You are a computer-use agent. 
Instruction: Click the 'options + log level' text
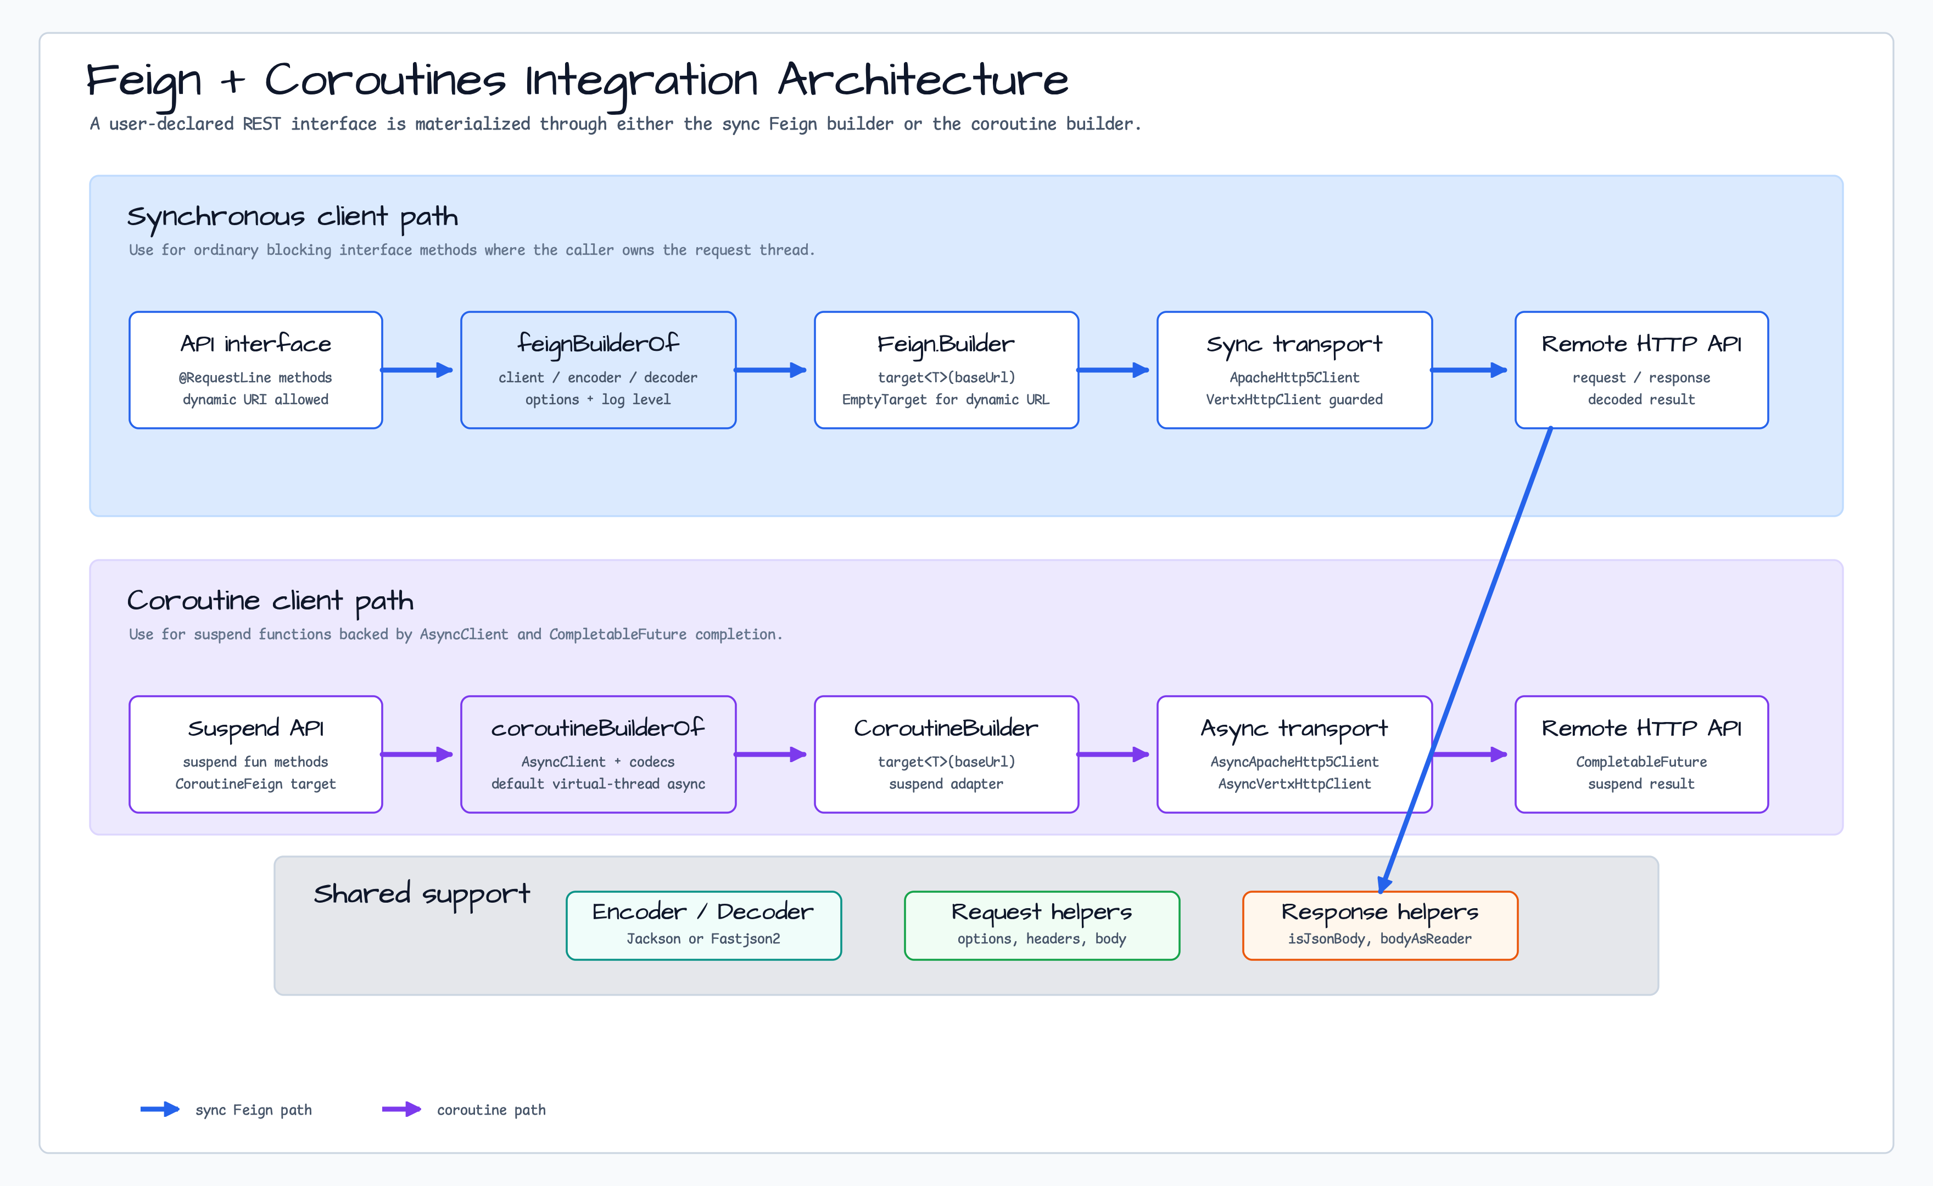coord(598,400)
